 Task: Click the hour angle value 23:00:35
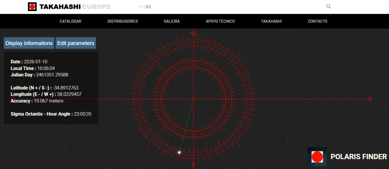coord(82,114)
